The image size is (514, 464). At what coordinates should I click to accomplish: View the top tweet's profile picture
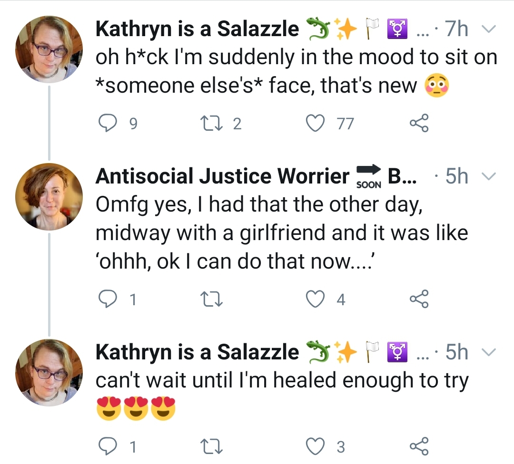(x=49, y=49)
